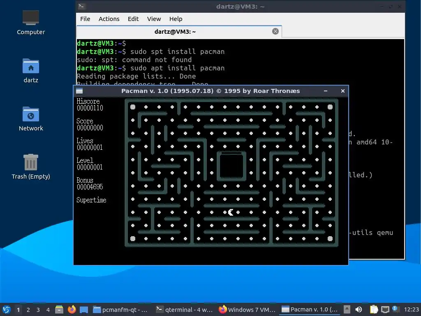This screenshot has width=421, height=316.
Task: Click 'sudo: spt: command not found' line
Action: click(134, 60)
